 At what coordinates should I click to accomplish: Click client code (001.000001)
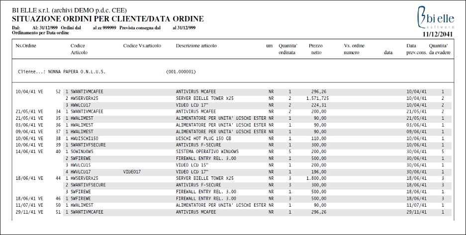point(181,72)
